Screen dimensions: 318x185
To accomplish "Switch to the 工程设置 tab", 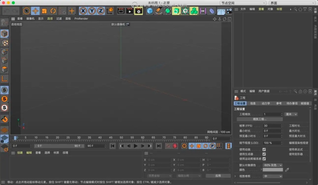I will pyautogui.click(x=240, y=103).
